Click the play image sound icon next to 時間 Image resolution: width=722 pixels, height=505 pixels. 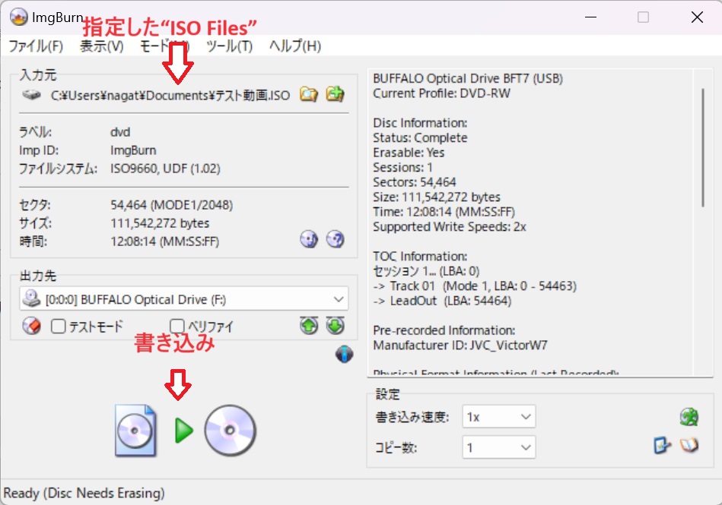pos(309,239)
